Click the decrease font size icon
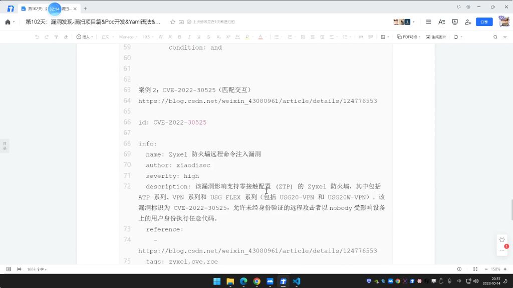Screen dimensions: 513x288 (170, 37)
